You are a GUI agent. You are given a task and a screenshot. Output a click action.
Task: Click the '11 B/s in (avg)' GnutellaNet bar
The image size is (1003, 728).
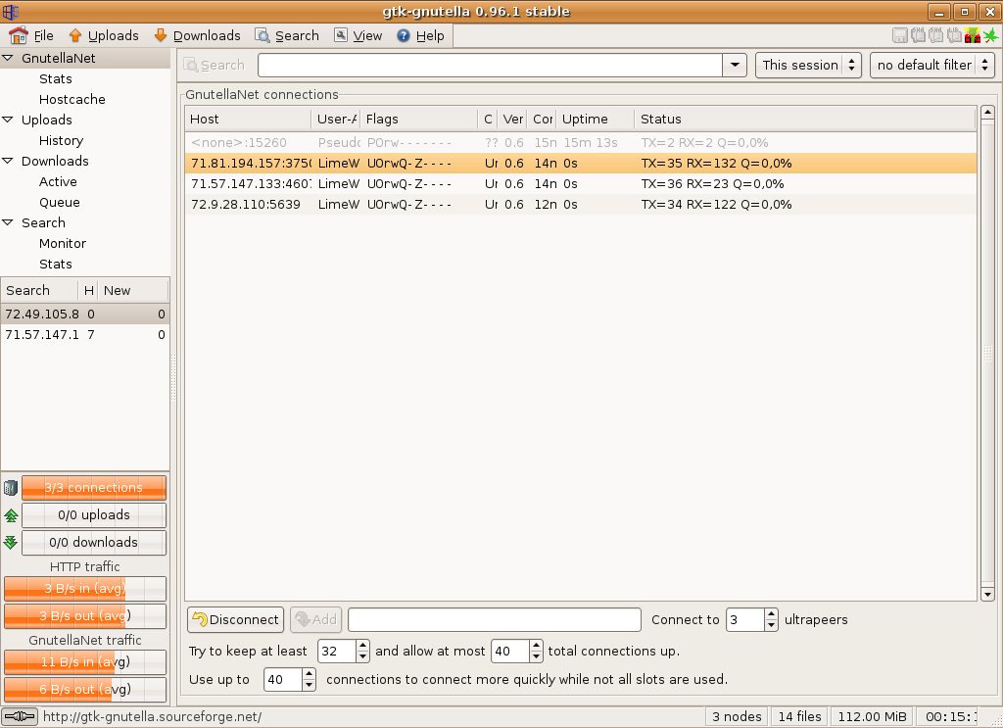click(x=85, y=662)
